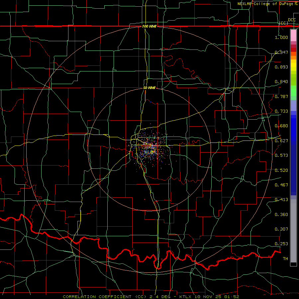Click the 0.733 scale value

point(281,111)
